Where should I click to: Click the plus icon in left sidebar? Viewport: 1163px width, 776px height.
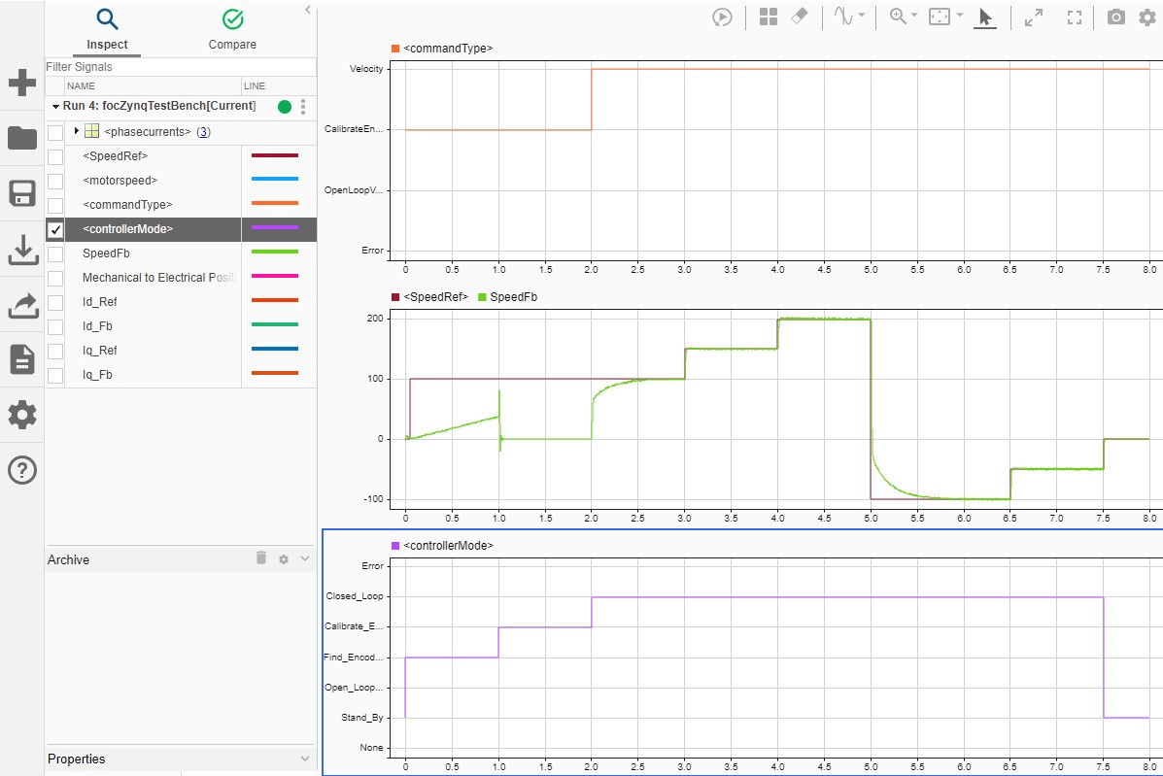[x=21, y=83]
